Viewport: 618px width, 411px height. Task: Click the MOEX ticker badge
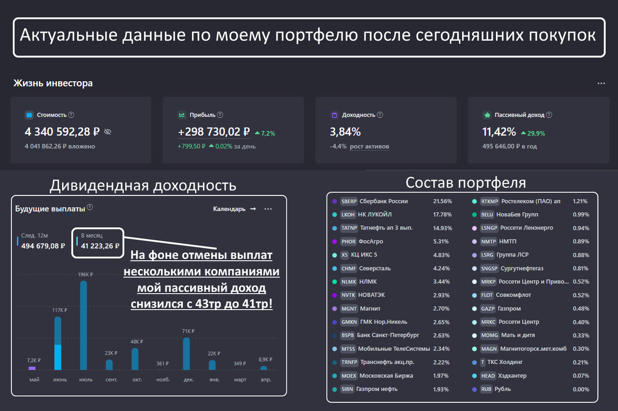[349, 376]
